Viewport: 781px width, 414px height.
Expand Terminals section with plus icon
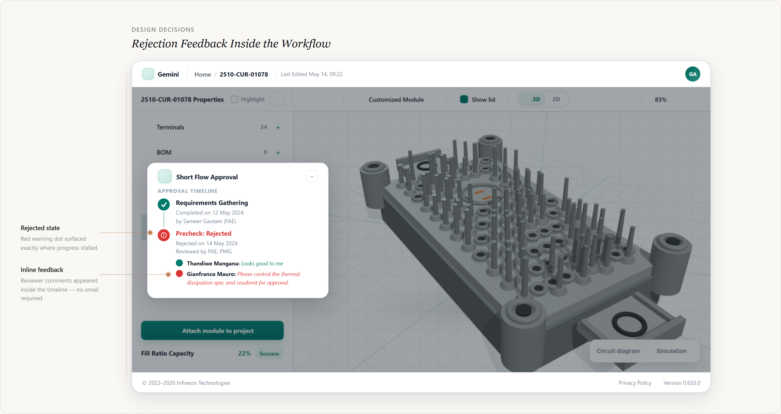click(x=278, y=128)
